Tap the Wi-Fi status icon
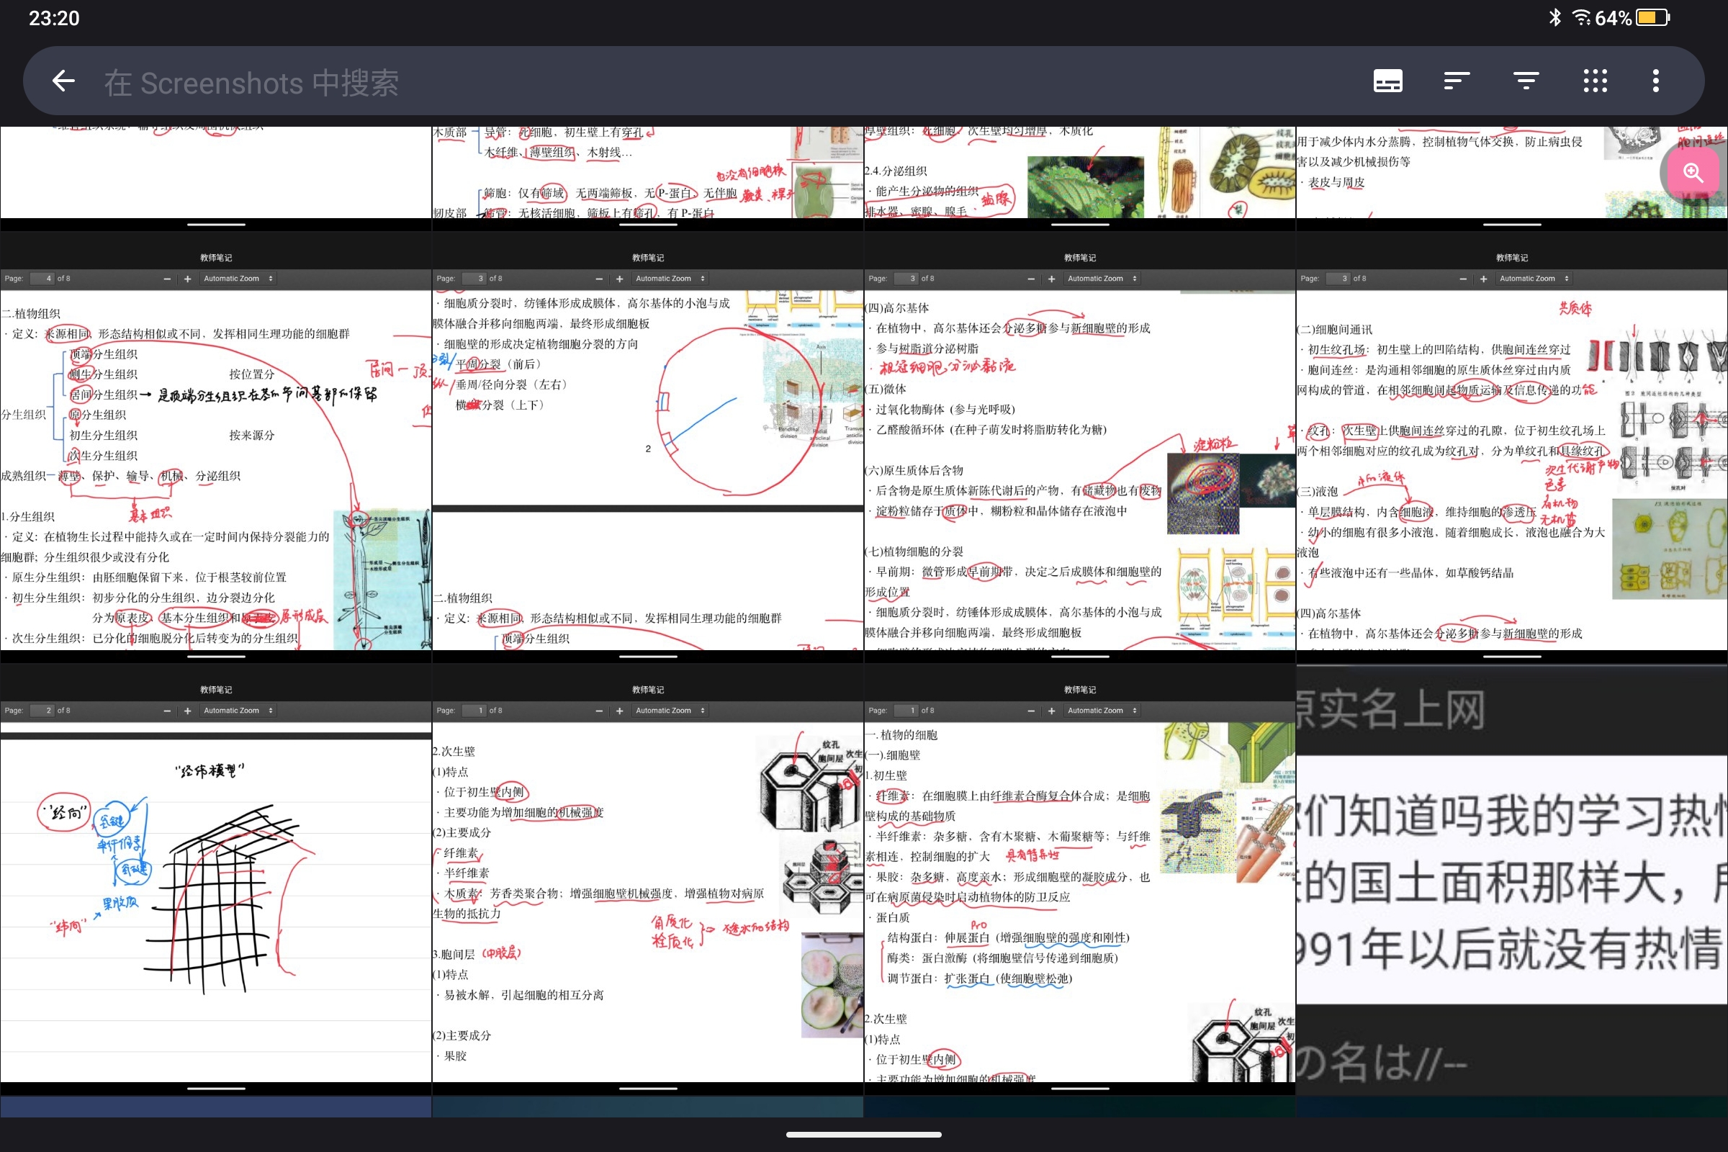The image size is (1728, 1152). click(x=1580, y=17)
